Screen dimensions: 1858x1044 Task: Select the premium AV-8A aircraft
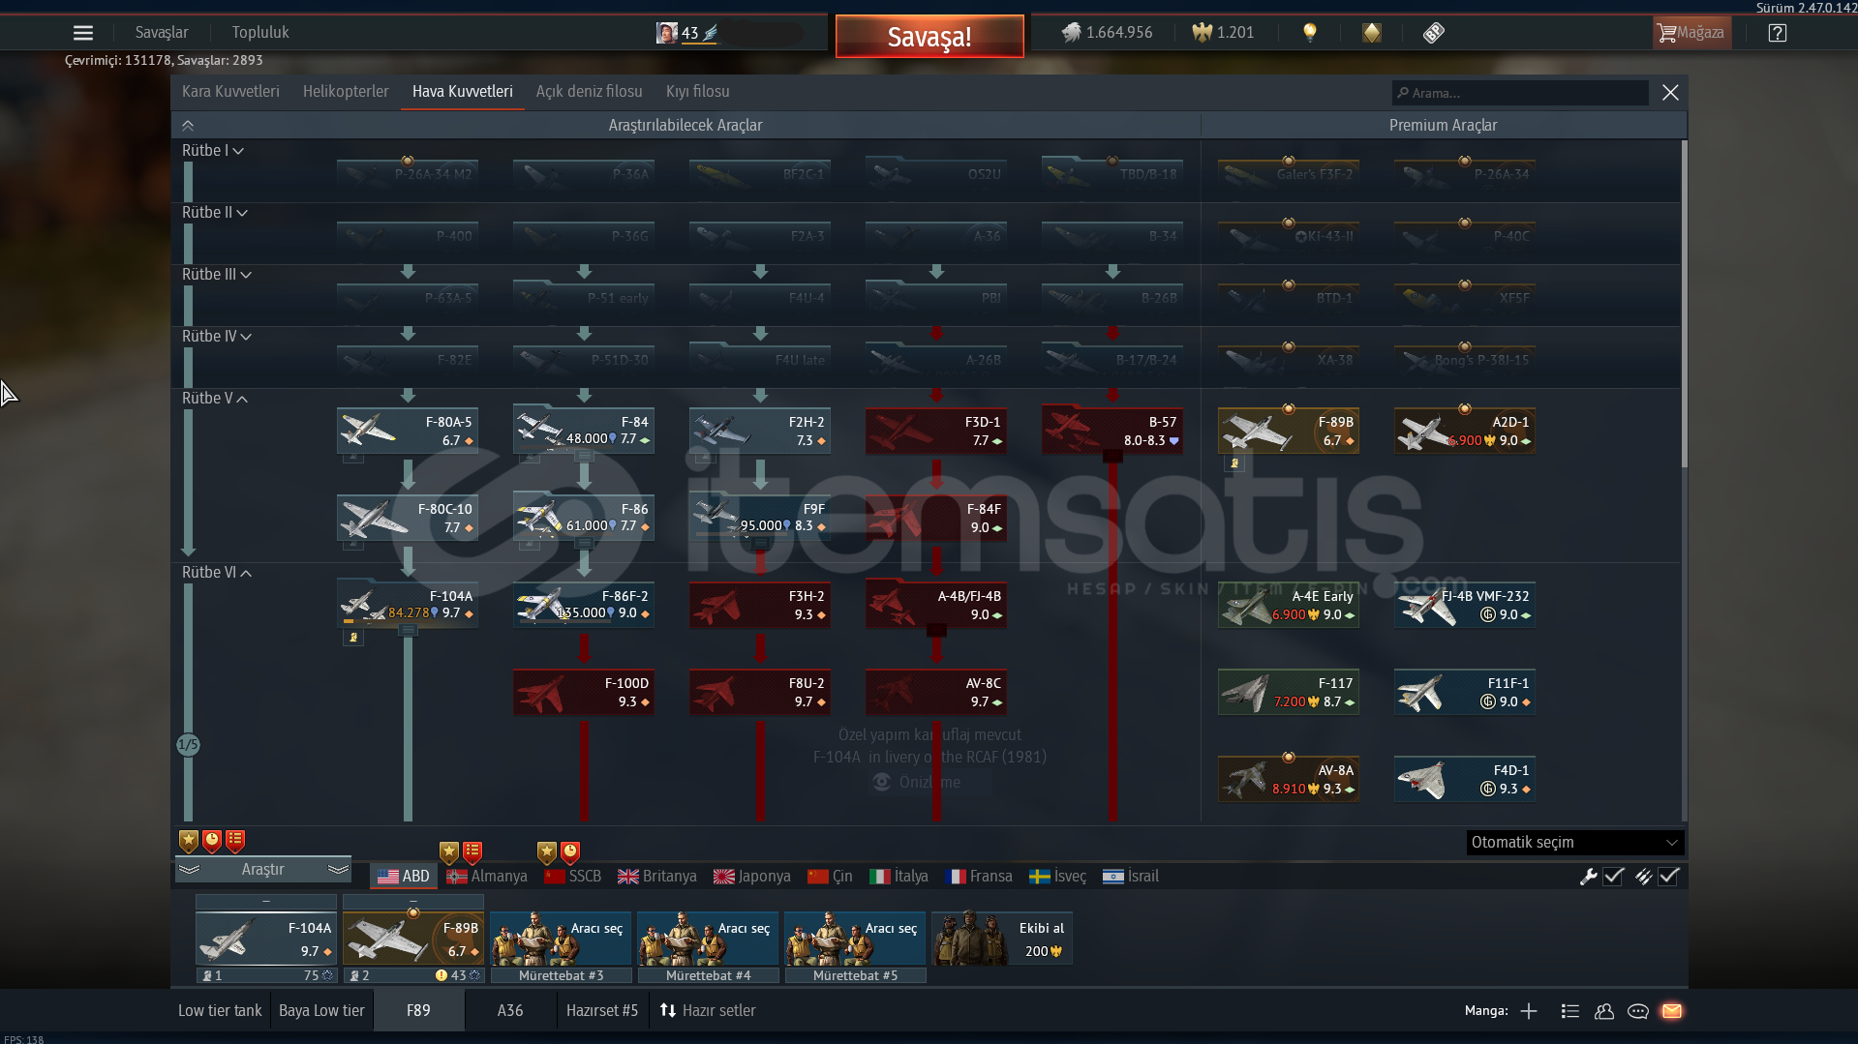(1289, 779)
